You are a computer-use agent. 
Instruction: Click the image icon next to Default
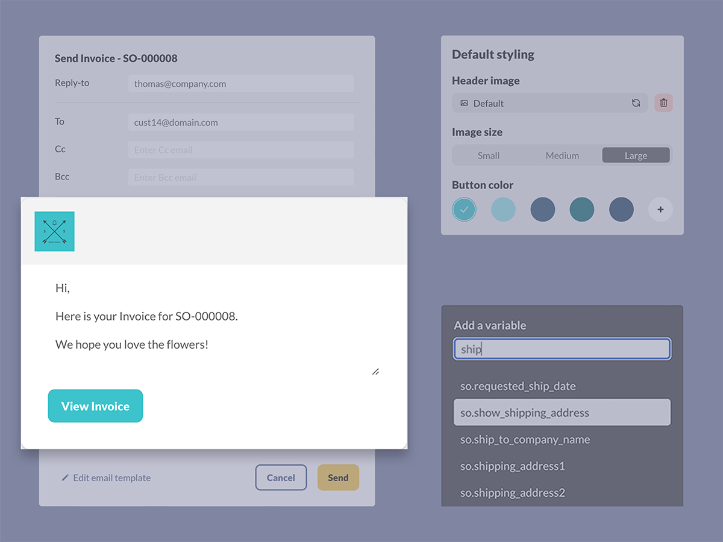464,103
